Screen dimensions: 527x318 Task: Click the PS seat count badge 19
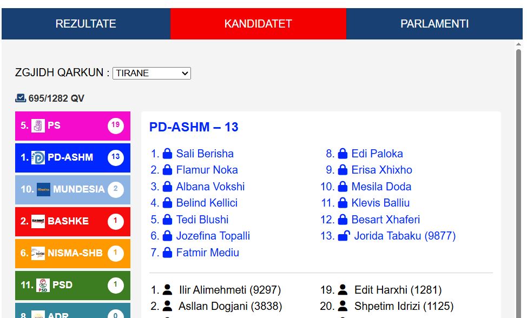[115, 125]
